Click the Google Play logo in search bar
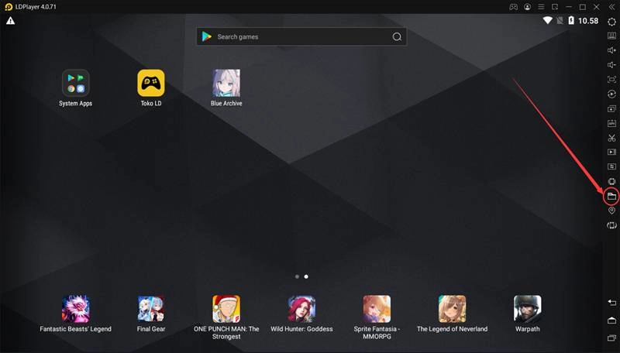This screenshot has height=353, width=620. (x=207, y=36)
